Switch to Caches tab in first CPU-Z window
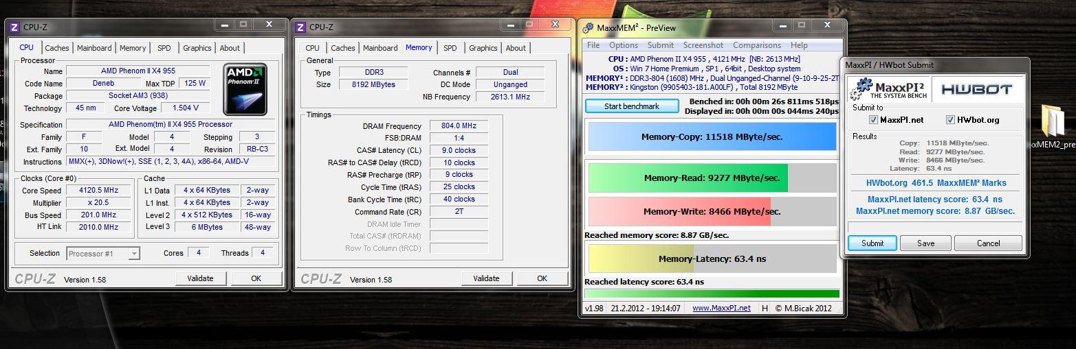This screenshot has height=349, width=1076. click(x=57, y=48)
